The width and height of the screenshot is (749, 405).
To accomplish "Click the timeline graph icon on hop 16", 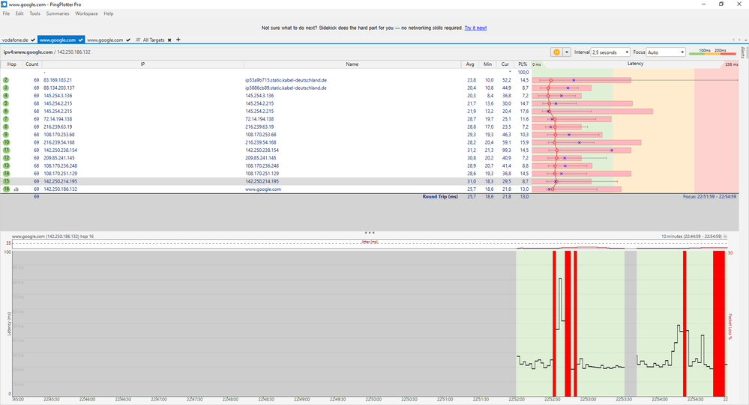I will [x=16, y=189].
